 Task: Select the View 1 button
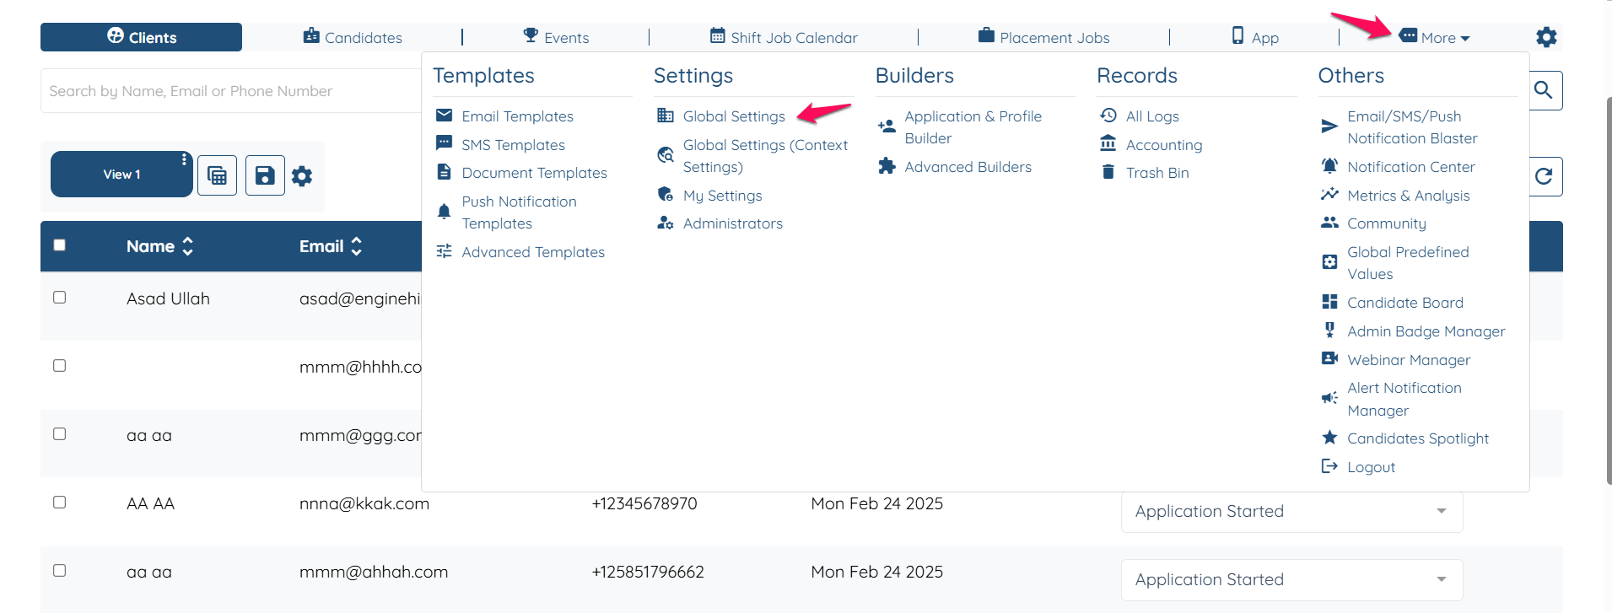click(121, 175)
